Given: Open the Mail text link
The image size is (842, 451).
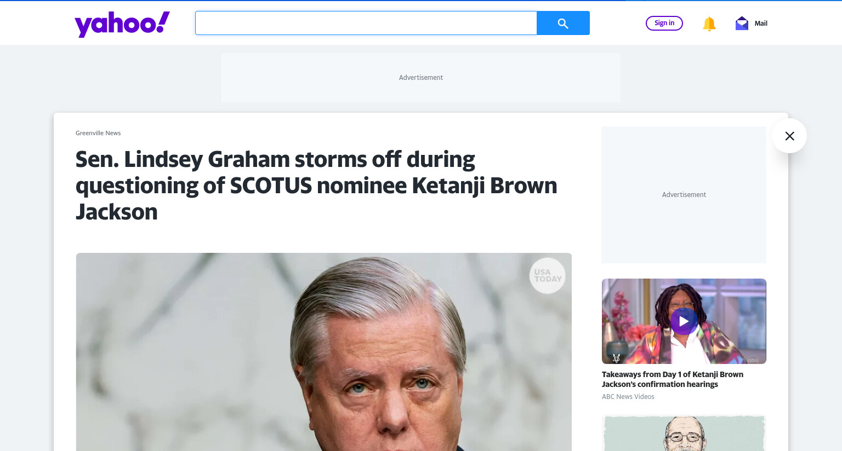Looking at the screenshot, I should click(761, 24).
